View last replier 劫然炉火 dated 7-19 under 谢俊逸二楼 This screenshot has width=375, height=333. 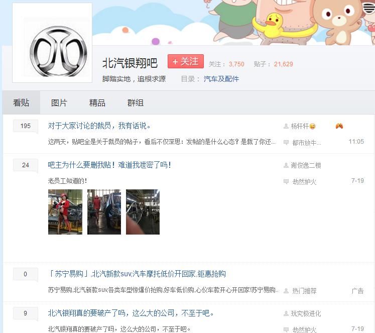304,182
